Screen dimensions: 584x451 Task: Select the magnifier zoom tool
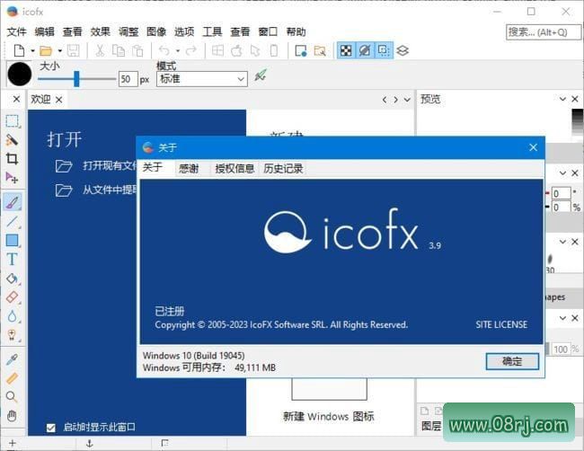click(12, 397)
